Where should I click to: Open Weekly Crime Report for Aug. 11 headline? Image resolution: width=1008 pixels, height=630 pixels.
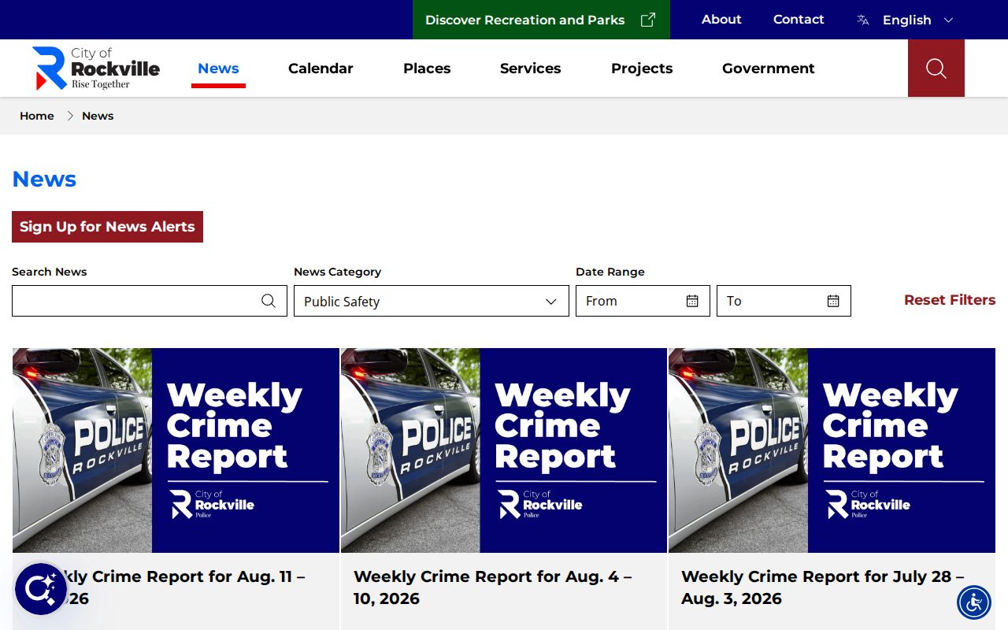[x=165, y=587]
